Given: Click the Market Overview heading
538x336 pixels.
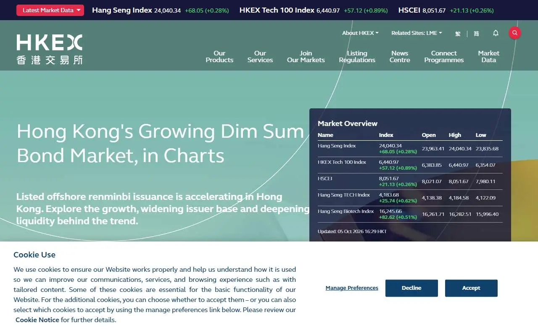Looking at the screenshot, I should [x=348, y=123].
